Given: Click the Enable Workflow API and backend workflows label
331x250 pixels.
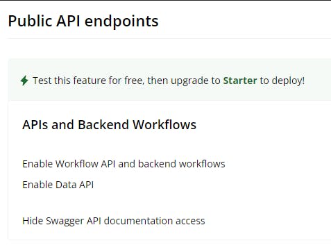Looking at the screenshot, I should (124, 164).
